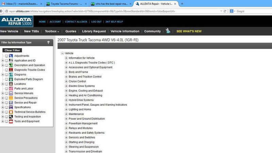Open the Toolbox dropdown menu
272x153 pixels.
52,31
